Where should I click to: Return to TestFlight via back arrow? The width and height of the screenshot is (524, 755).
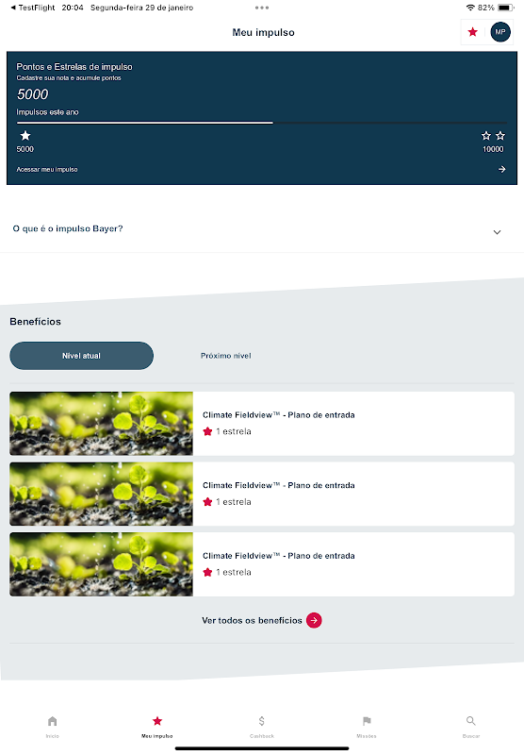[32, 8]
